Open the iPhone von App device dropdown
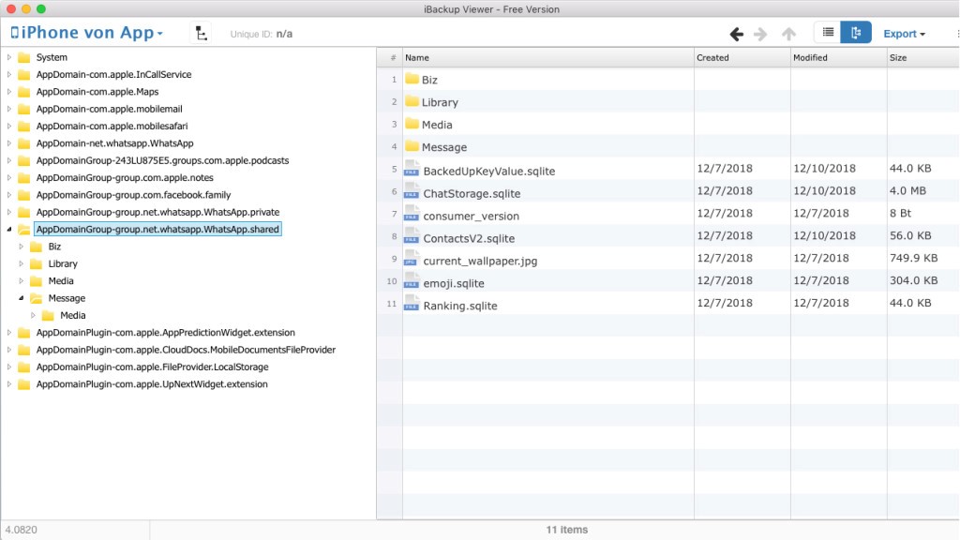960x540 pixels. [x=87, y=33]
